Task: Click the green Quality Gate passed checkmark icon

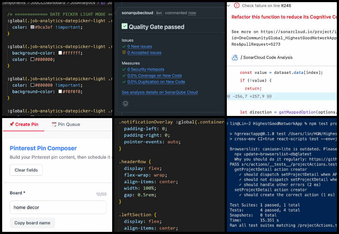Action: click(125, 26)
